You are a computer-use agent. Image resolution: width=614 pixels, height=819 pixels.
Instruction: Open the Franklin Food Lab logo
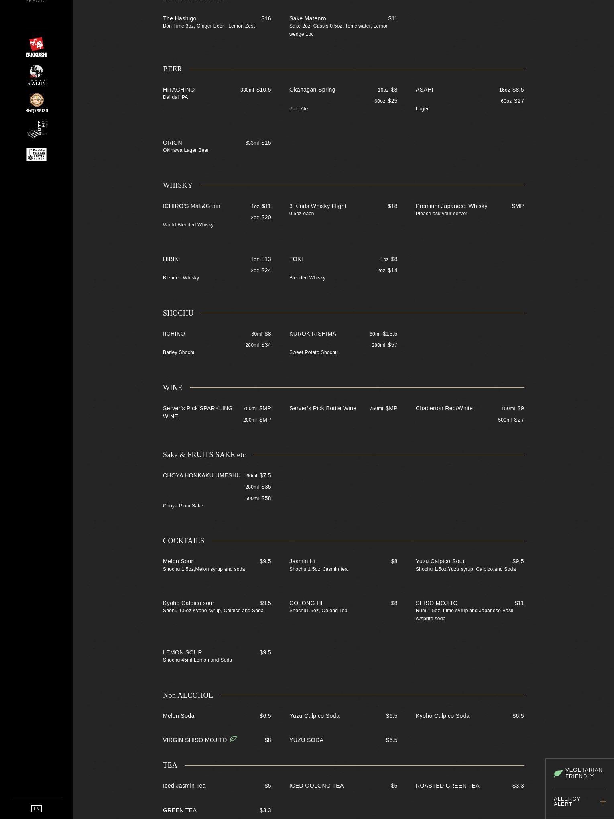(37, 154)
